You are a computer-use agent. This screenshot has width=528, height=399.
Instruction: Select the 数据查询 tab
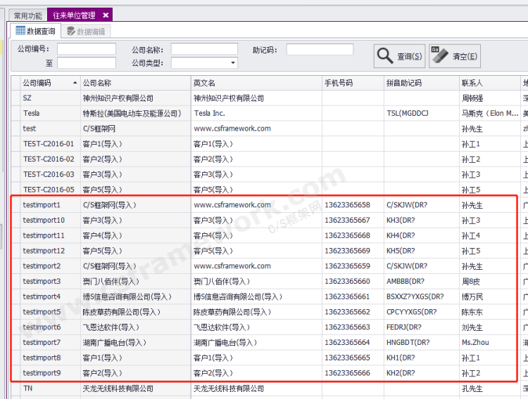click(35, 31)
